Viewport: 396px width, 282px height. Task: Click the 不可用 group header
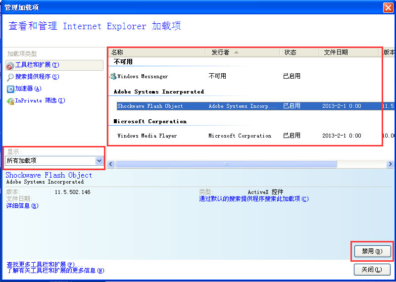coord(123,62)
